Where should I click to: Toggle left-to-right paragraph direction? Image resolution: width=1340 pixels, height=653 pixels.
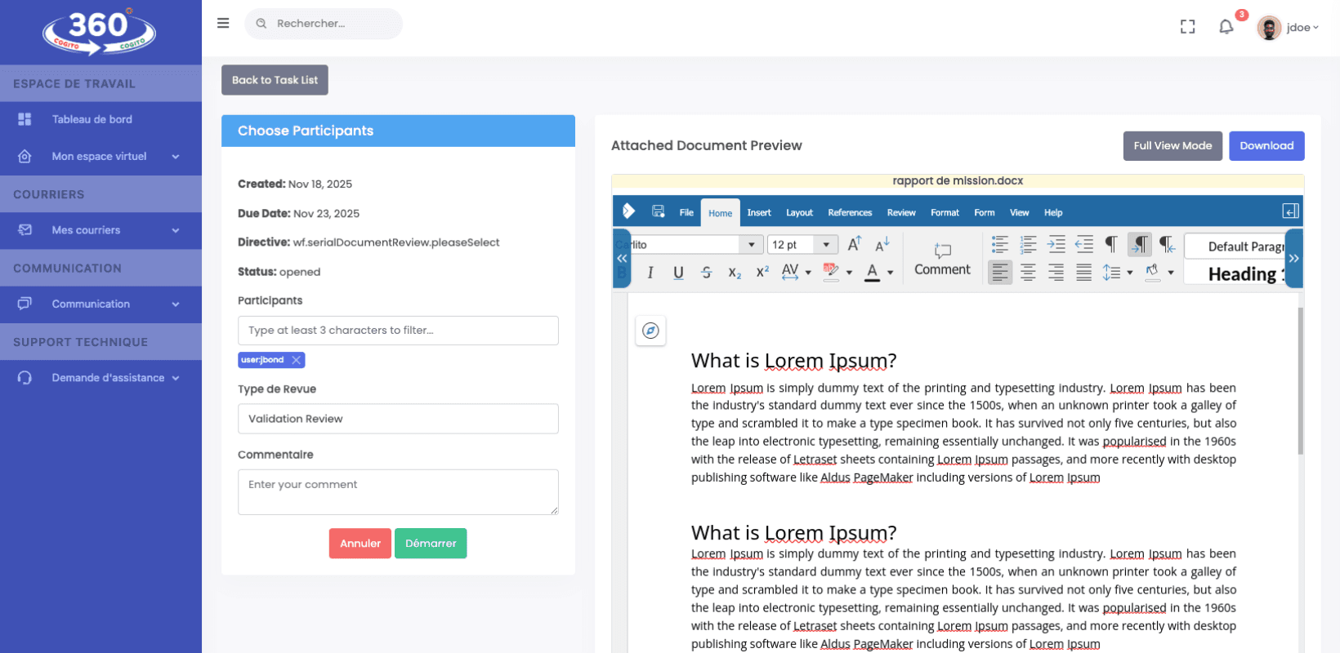pos(1139,244)
